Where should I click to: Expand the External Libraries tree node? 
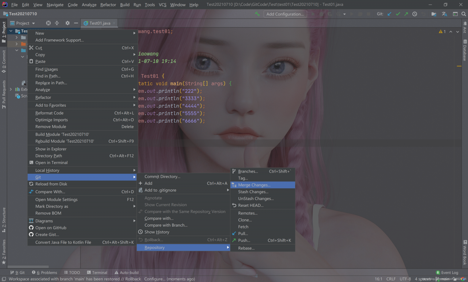[x=11, y=89]
